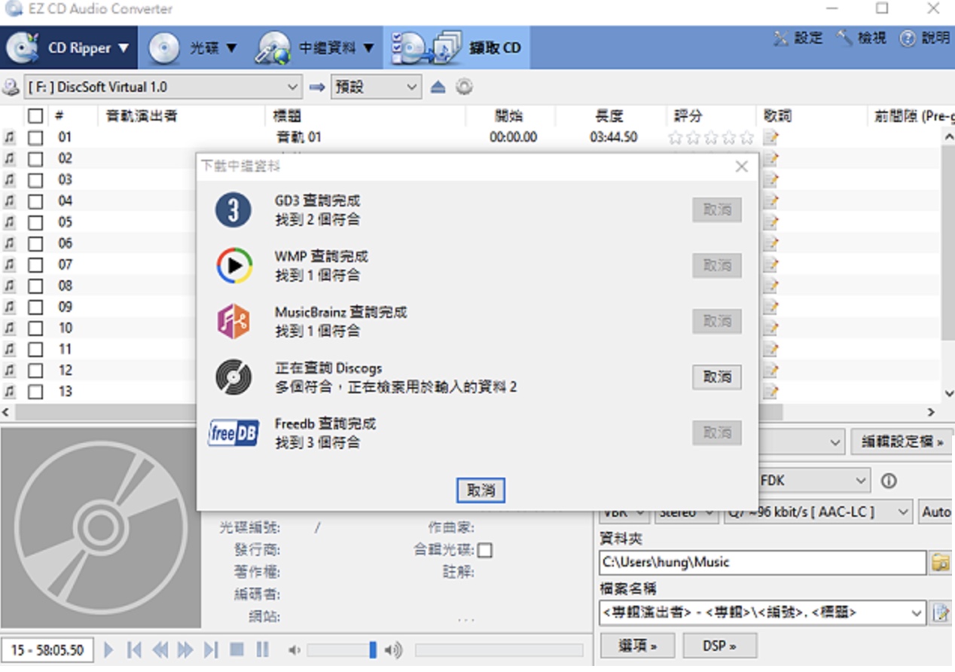Open lyrics editor icon for track 12
This screenshot has height=672, width=955.
(770, 371)
